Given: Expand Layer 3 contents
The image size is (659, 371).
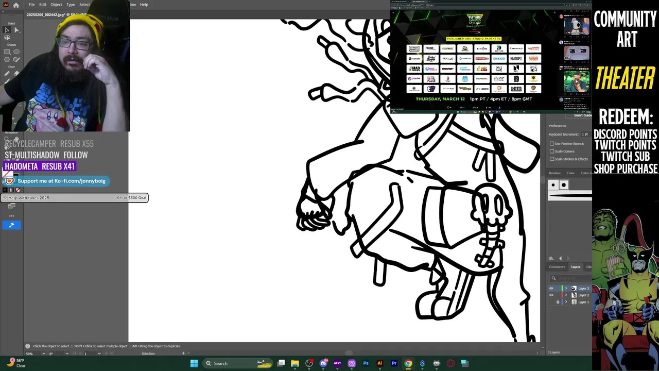Looking at the screenshot, I should pyautogui.click(x=566, y=289).
